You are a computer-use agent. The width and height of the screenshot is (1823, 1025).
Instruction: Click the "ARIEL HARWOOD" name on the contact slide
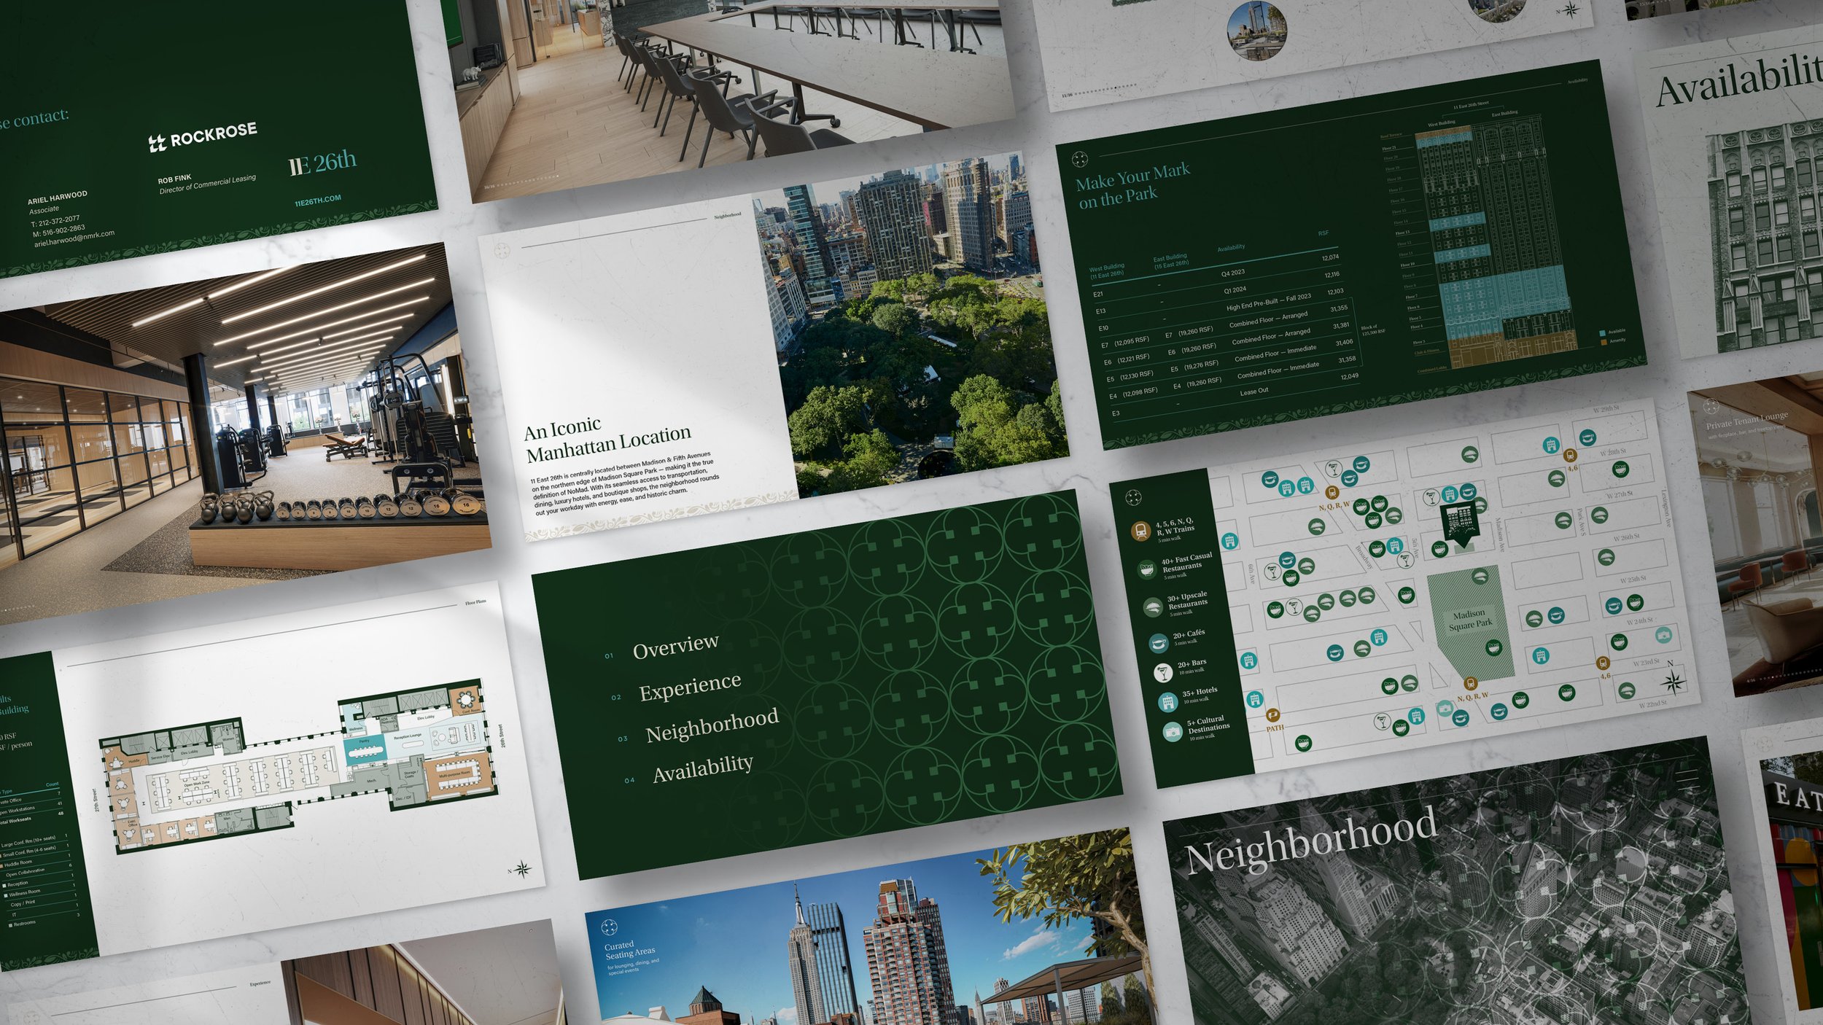coord(57,198)
